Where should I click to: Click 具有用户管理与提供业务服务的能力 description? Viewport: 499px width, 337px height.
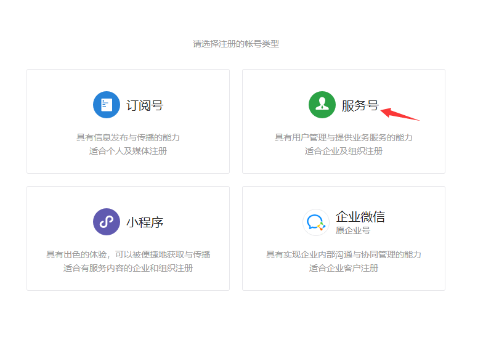click(x=344, y=137)
